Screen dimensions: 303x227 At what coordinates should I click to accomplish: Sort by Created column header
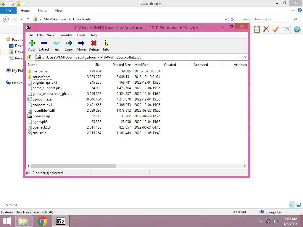[176, 65]
